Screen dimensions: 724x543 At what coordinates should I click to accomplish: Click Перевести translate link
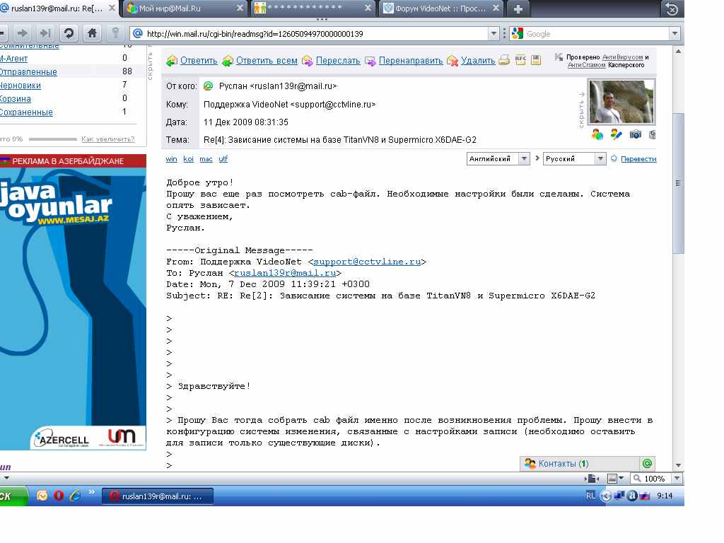638,159
